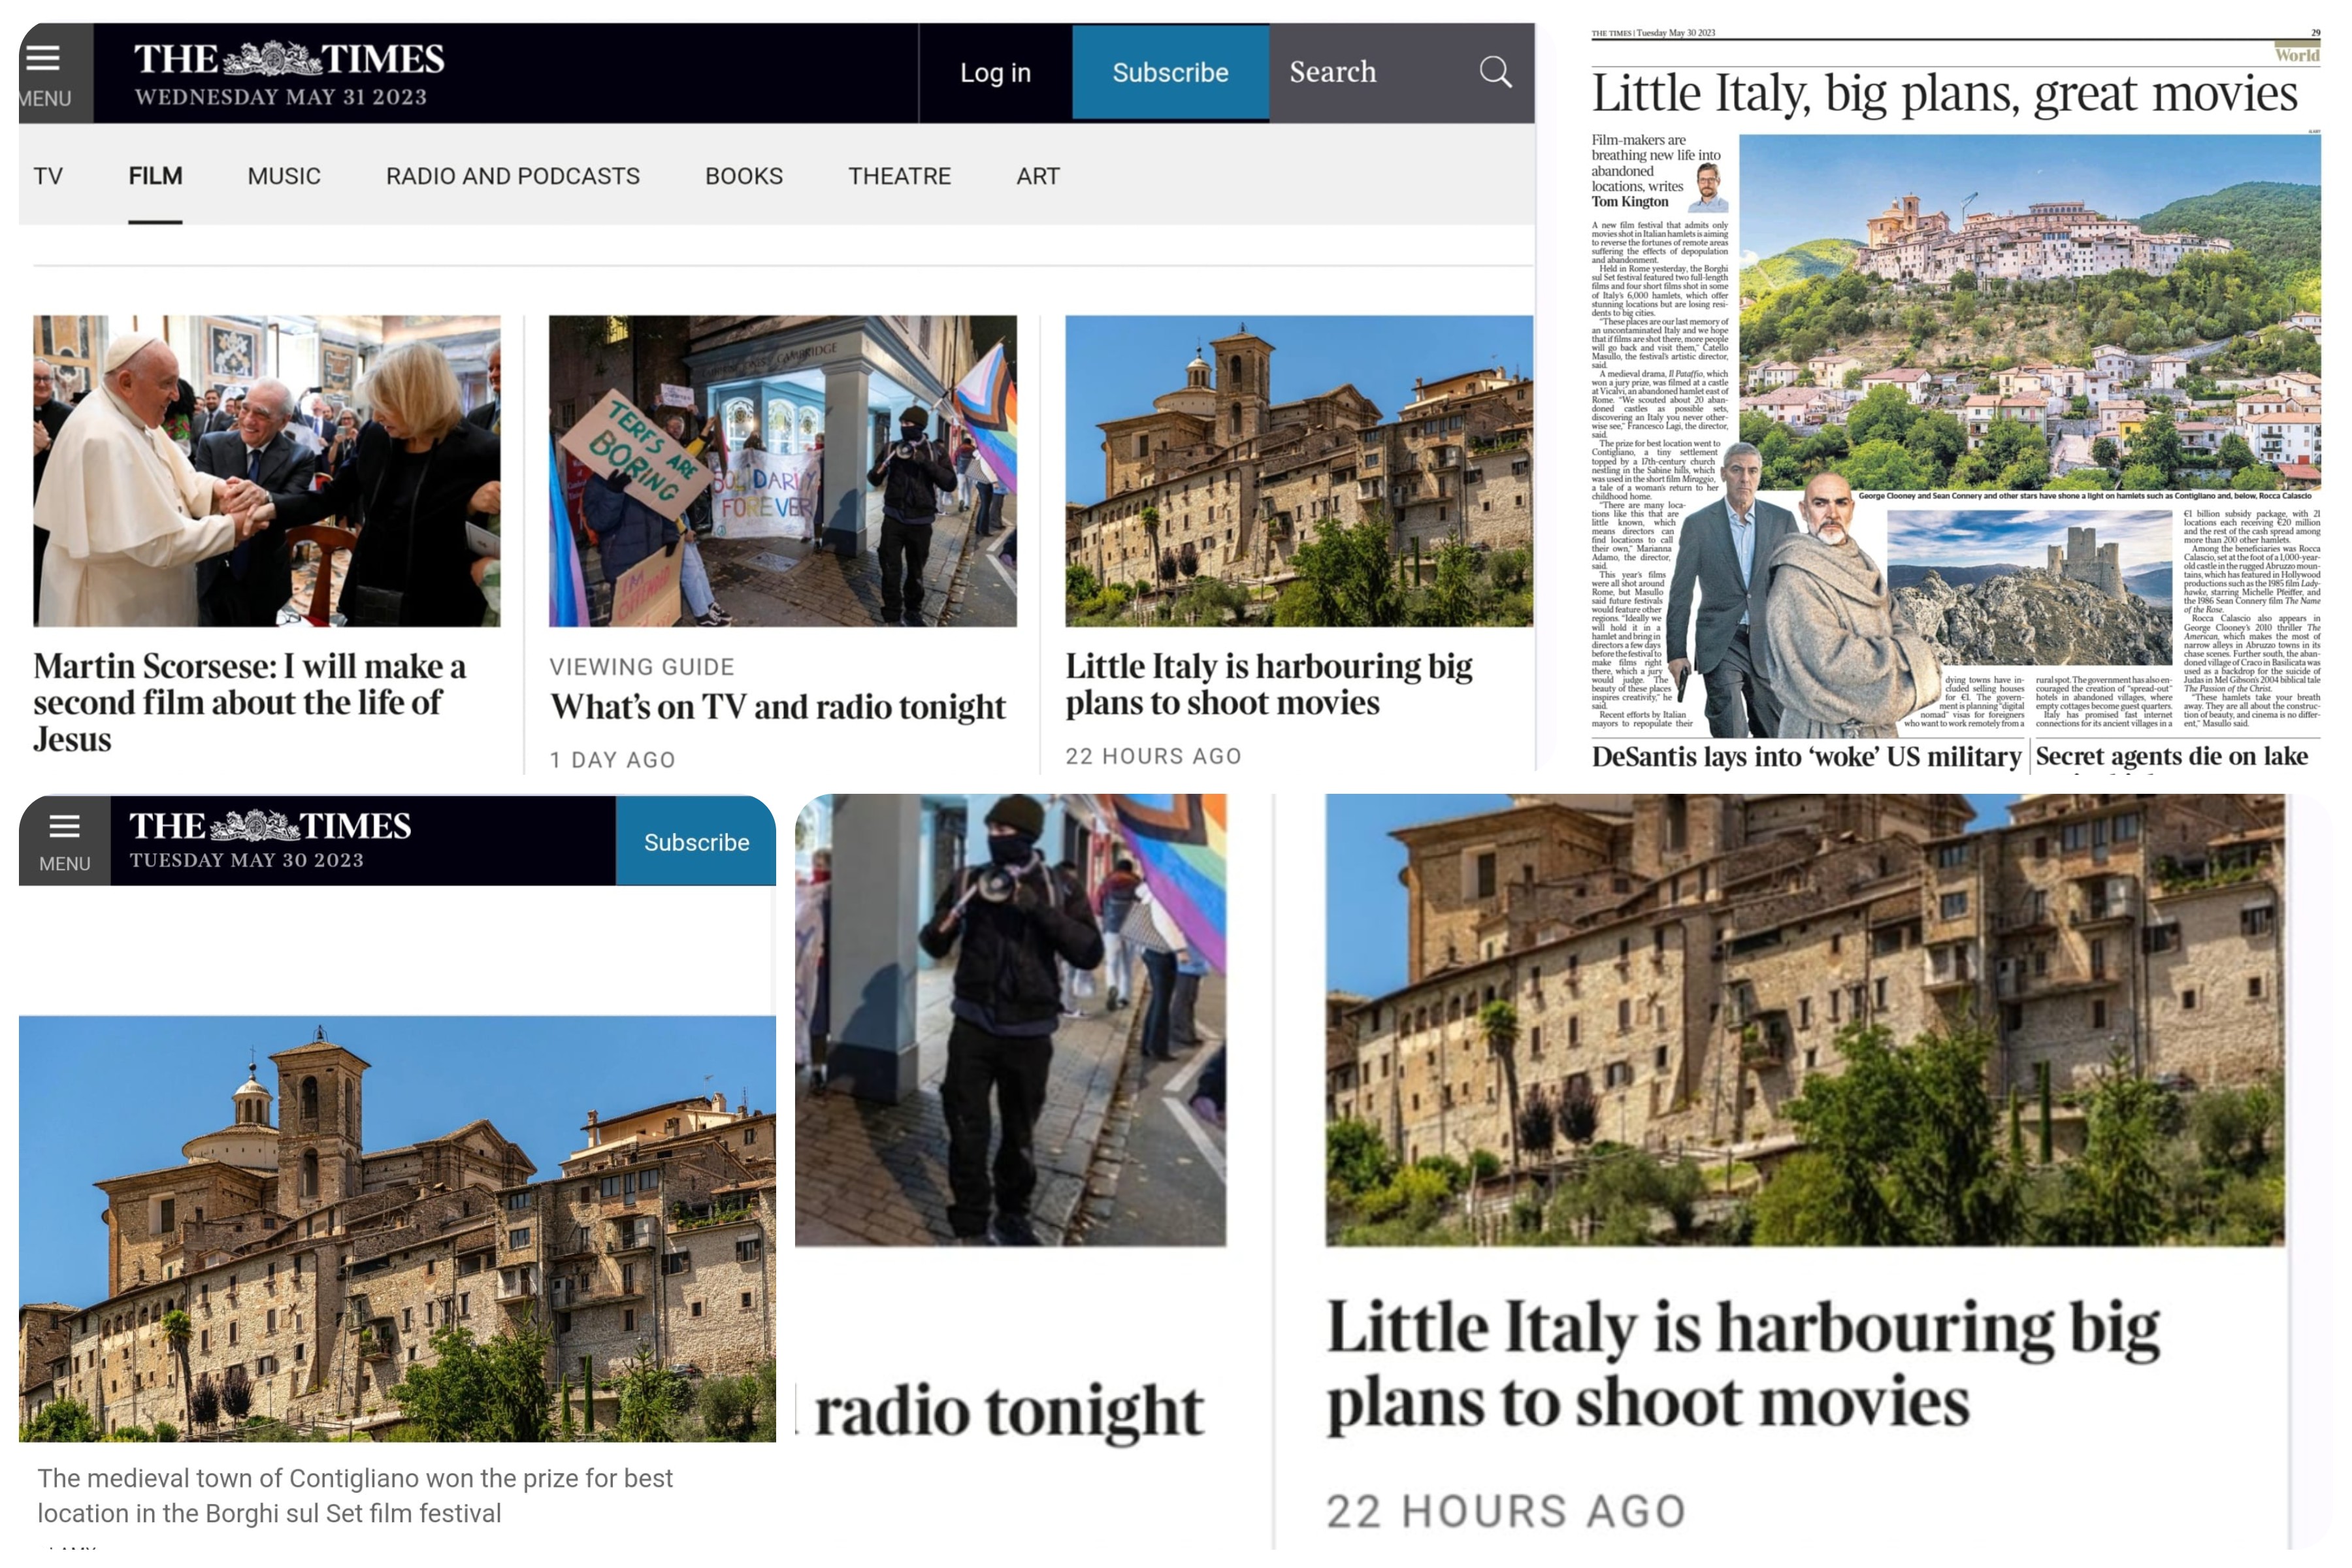Switch to the TV section tab

coord(48,176)
